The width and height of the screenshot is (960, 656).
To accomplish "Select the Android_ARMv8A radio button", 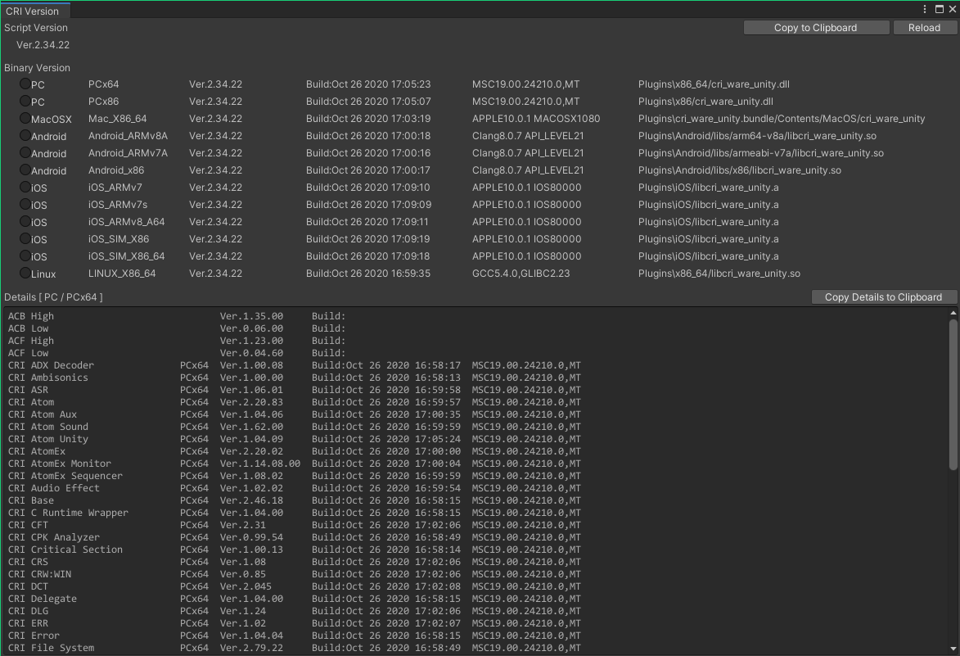I will click(25, 136).
